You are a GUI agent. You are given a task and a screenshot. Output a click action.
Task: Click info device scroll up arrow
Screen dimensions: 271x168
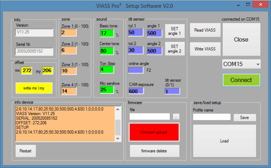pyautogui.click(x=118, y=109)
